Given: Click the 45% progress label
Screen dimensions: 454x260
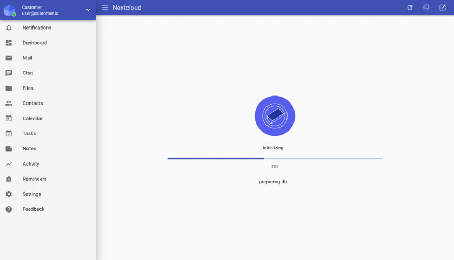Looking at the screenshot, I should (275, 166).
